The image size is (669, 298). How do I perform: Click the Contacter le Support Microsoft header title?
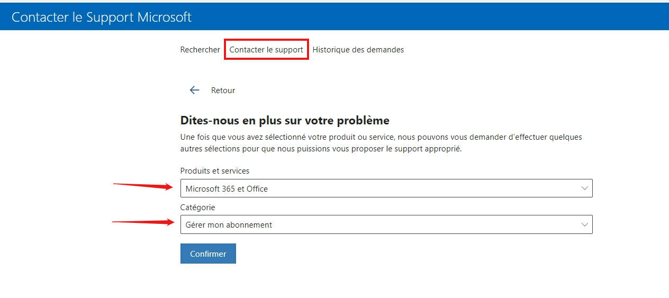tap(102, 17)
